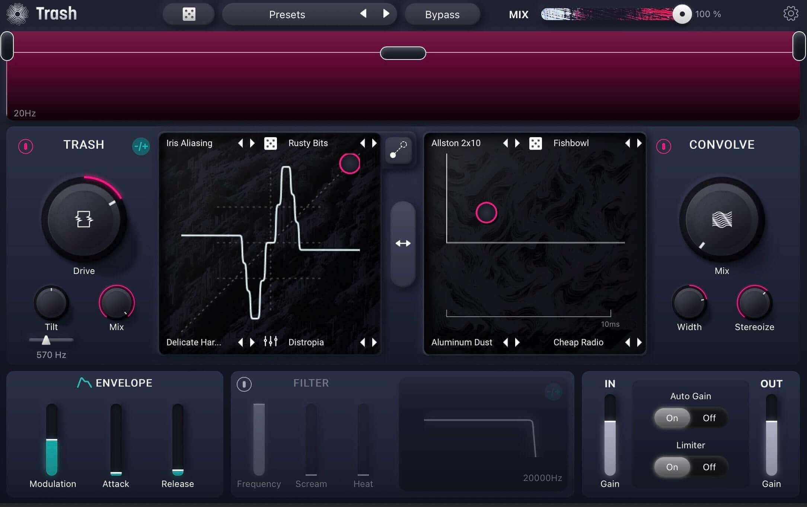
Task: Click the Release envelope slider
Action: click(178, 440)
